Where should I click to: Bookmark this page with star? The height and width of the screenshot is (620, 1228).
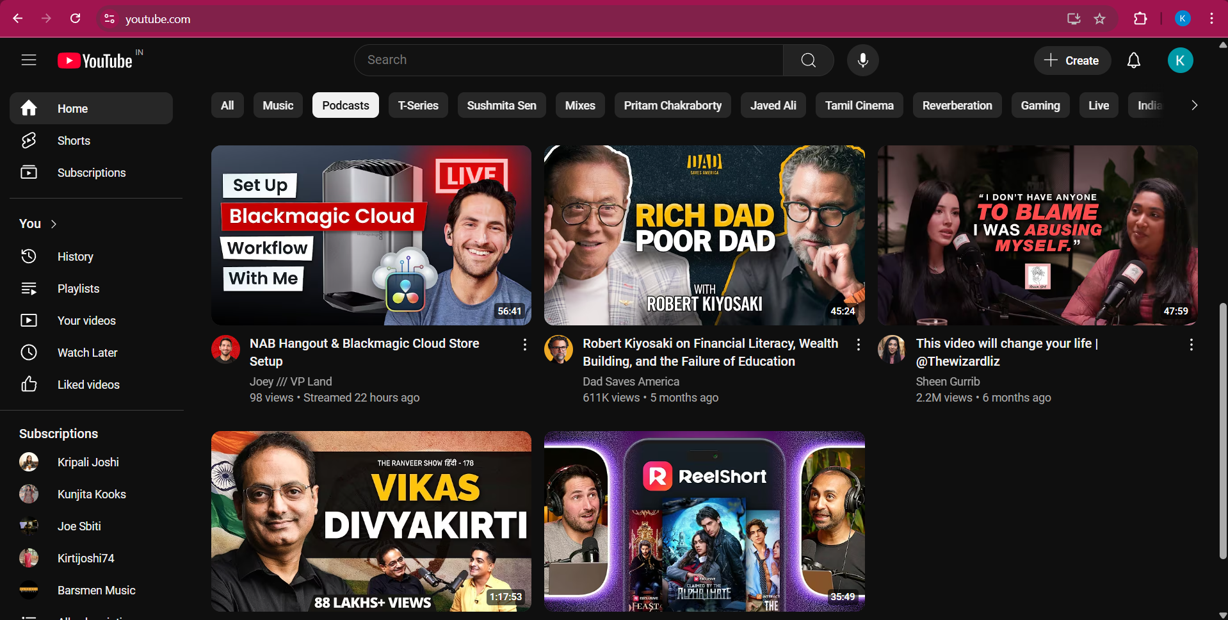(1100, 19)
